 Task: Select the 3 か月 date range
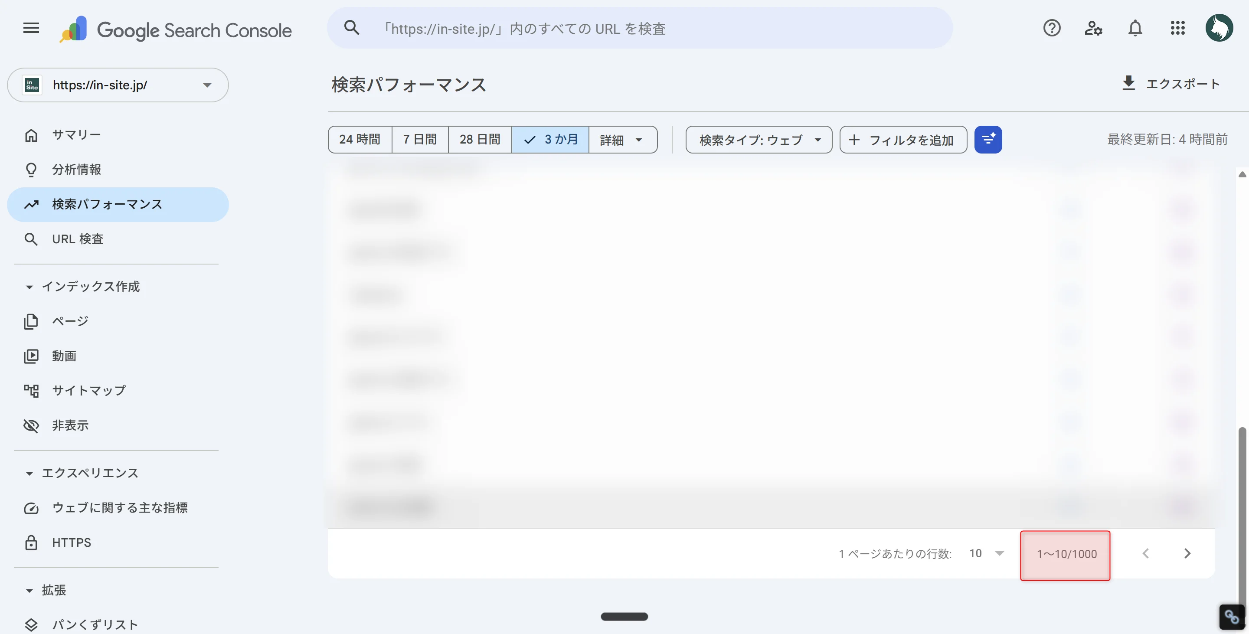click(551, 140)
